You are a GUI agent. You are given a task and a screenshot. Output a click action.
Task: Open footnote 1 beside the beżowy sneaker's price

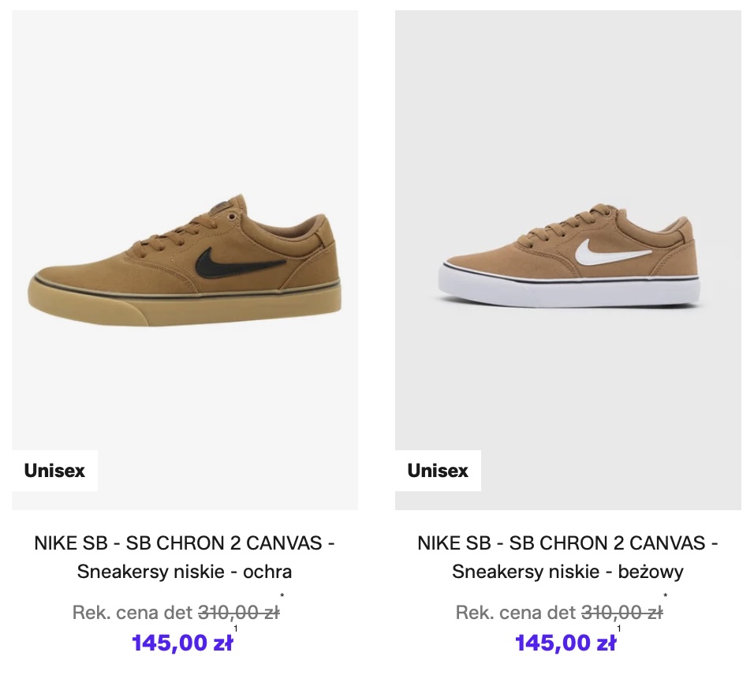[x=619, y=629]
